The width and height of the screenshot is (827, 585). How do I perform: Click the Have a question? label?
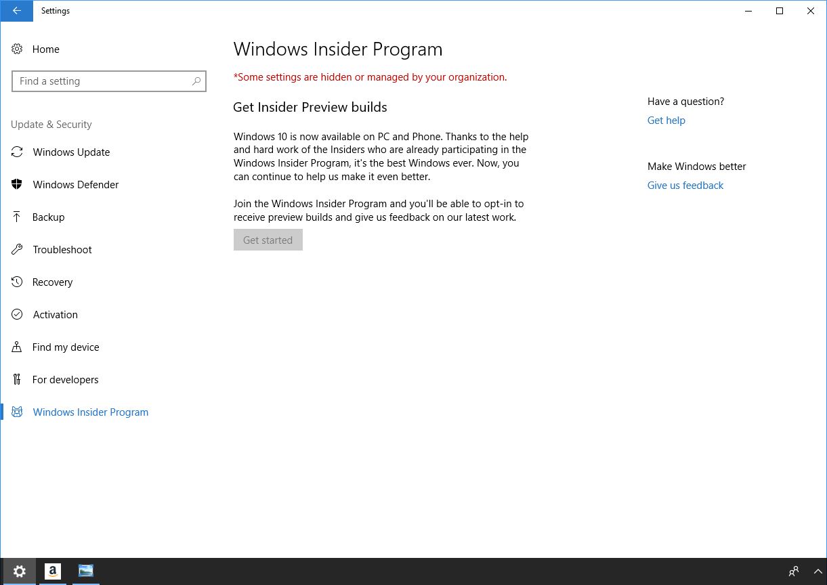685,102
